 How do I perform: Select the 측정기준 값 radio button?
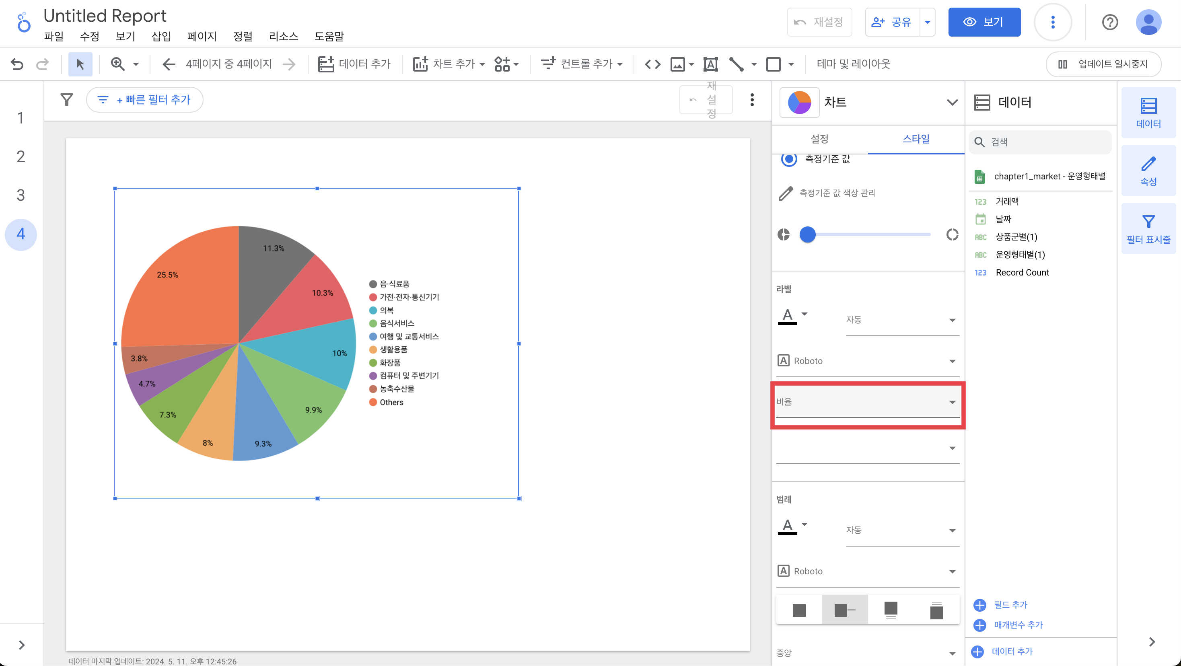click(788, 159)
